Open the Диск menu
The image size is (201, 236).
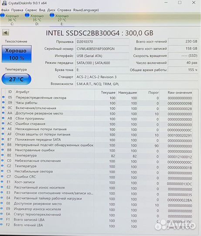(51, 10)
